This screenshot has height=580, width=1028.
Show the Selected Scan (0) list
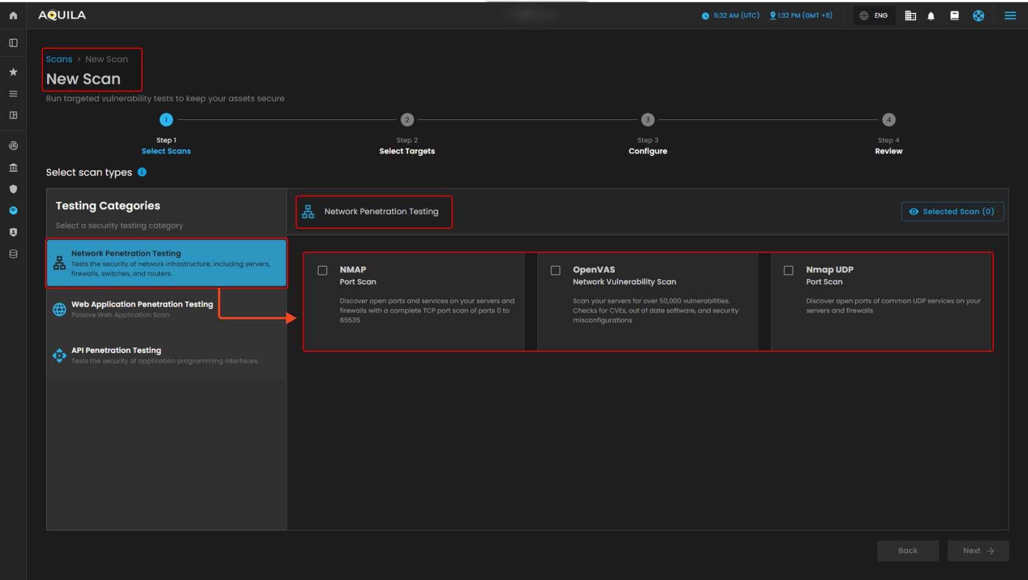[952, 212]
